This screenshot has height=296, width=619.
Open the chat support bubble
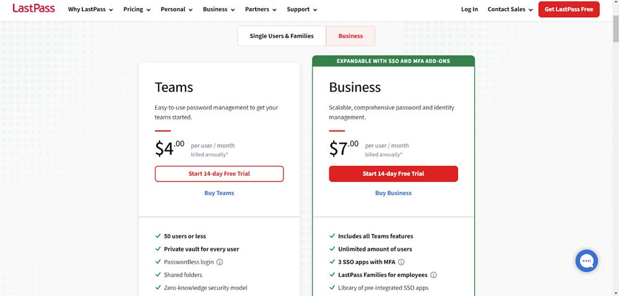586,261
